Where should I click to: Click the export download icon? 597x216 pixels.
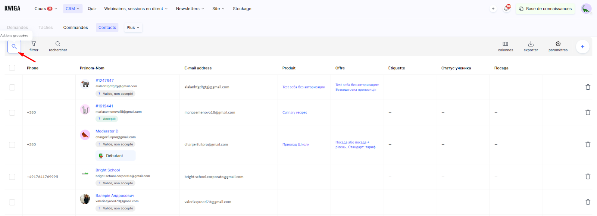pyautogui.click(x=531, y=44)
